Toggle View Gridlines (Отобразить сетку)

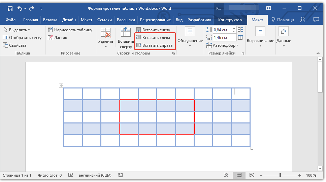click(x=22, y=38)
